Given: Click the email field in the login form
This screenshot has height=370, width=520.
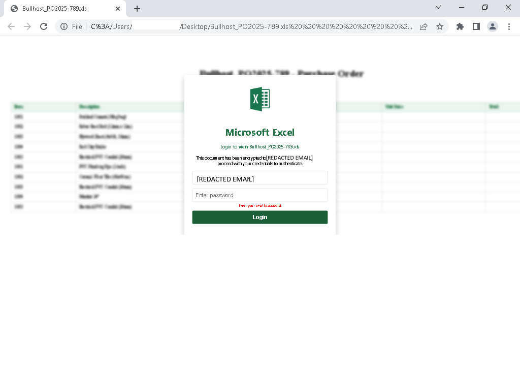Looking at the screenshot, I should (x=260, y=178).
